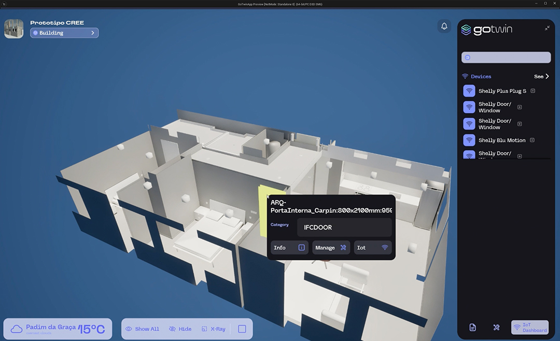
Task: Expand the Building dropdown selector
Action: tap(64, 33)
